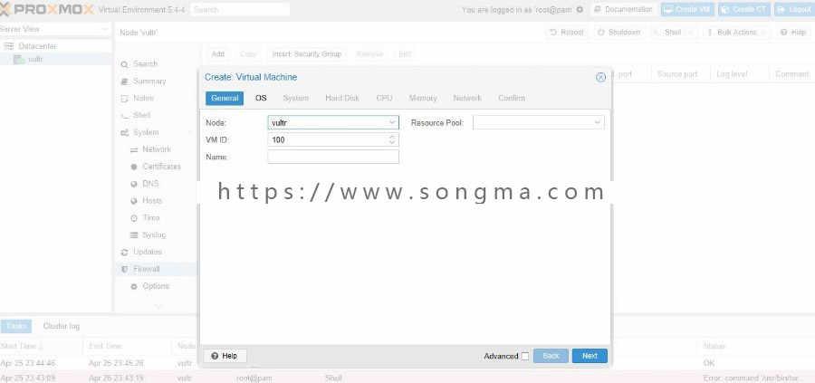Switch to the OS tab
The image size is (815, 383).
tap(261, 98)
